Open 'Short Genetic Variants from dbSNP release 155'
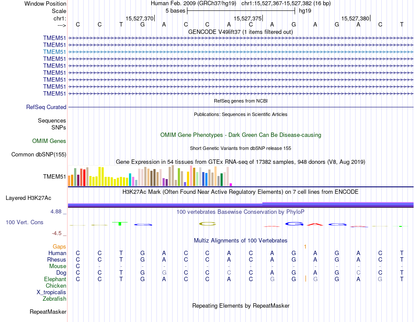 tap(241, 148)
